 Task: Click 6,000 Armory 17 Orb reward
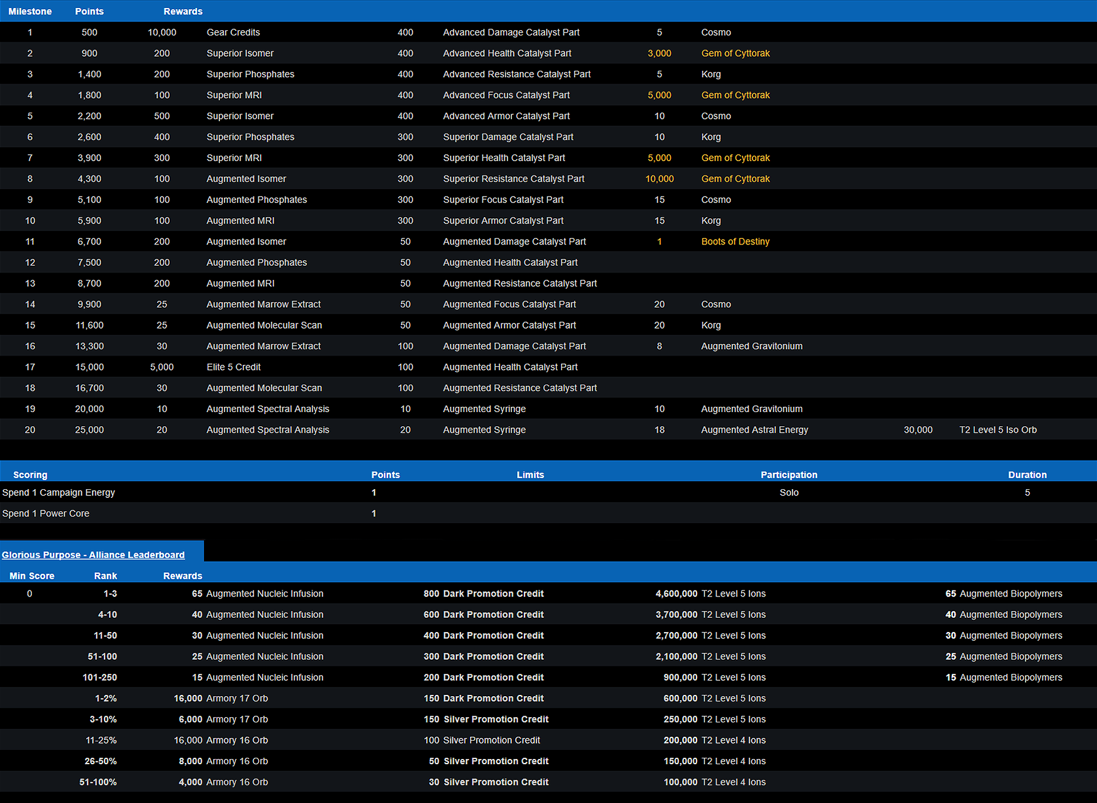tap(223, 720)
